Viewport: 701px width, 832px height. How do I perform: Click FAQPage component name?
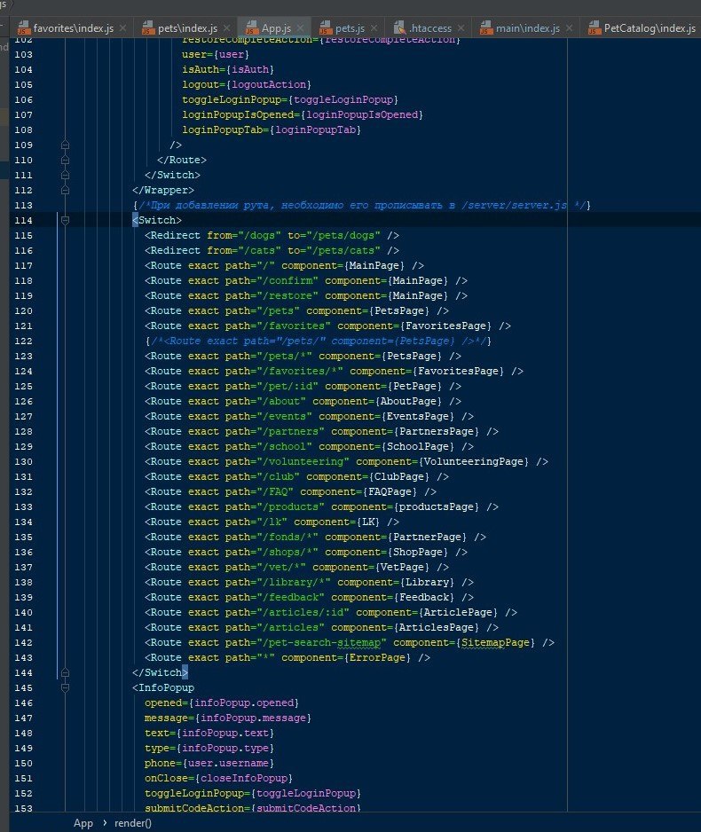click(x=390, y=492)
